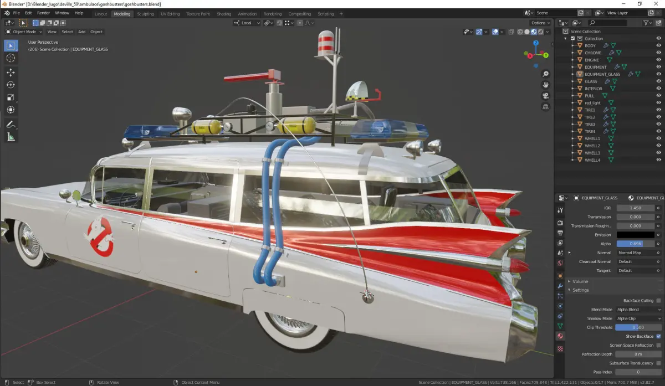This screenshot has height=386, width=665.
Task: Click the Clearcoat Normal Default field
Action: [x=635, y=261]
